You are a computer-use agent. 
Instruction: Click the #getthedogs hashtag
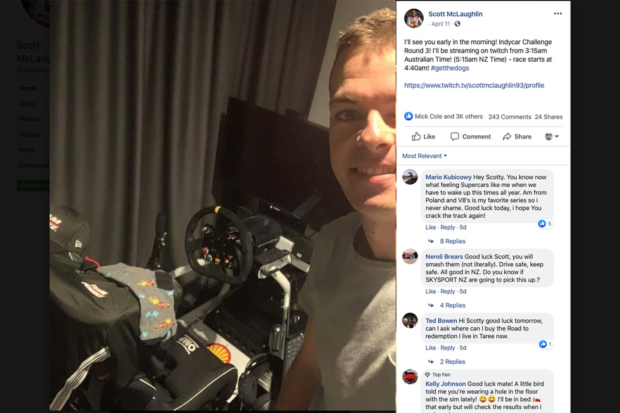click(x=450, y=68)
